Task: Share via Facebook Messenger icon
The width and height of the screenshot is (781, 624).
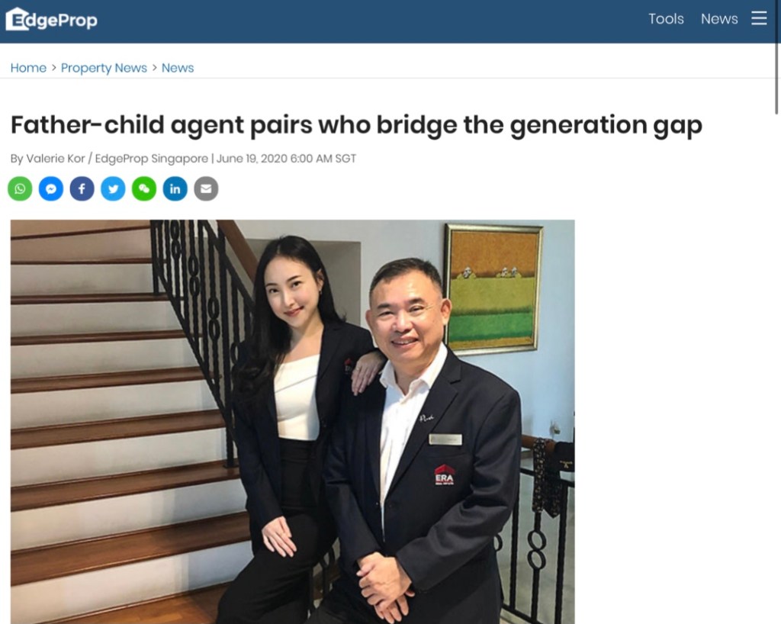Action: (x=51, y=188)
